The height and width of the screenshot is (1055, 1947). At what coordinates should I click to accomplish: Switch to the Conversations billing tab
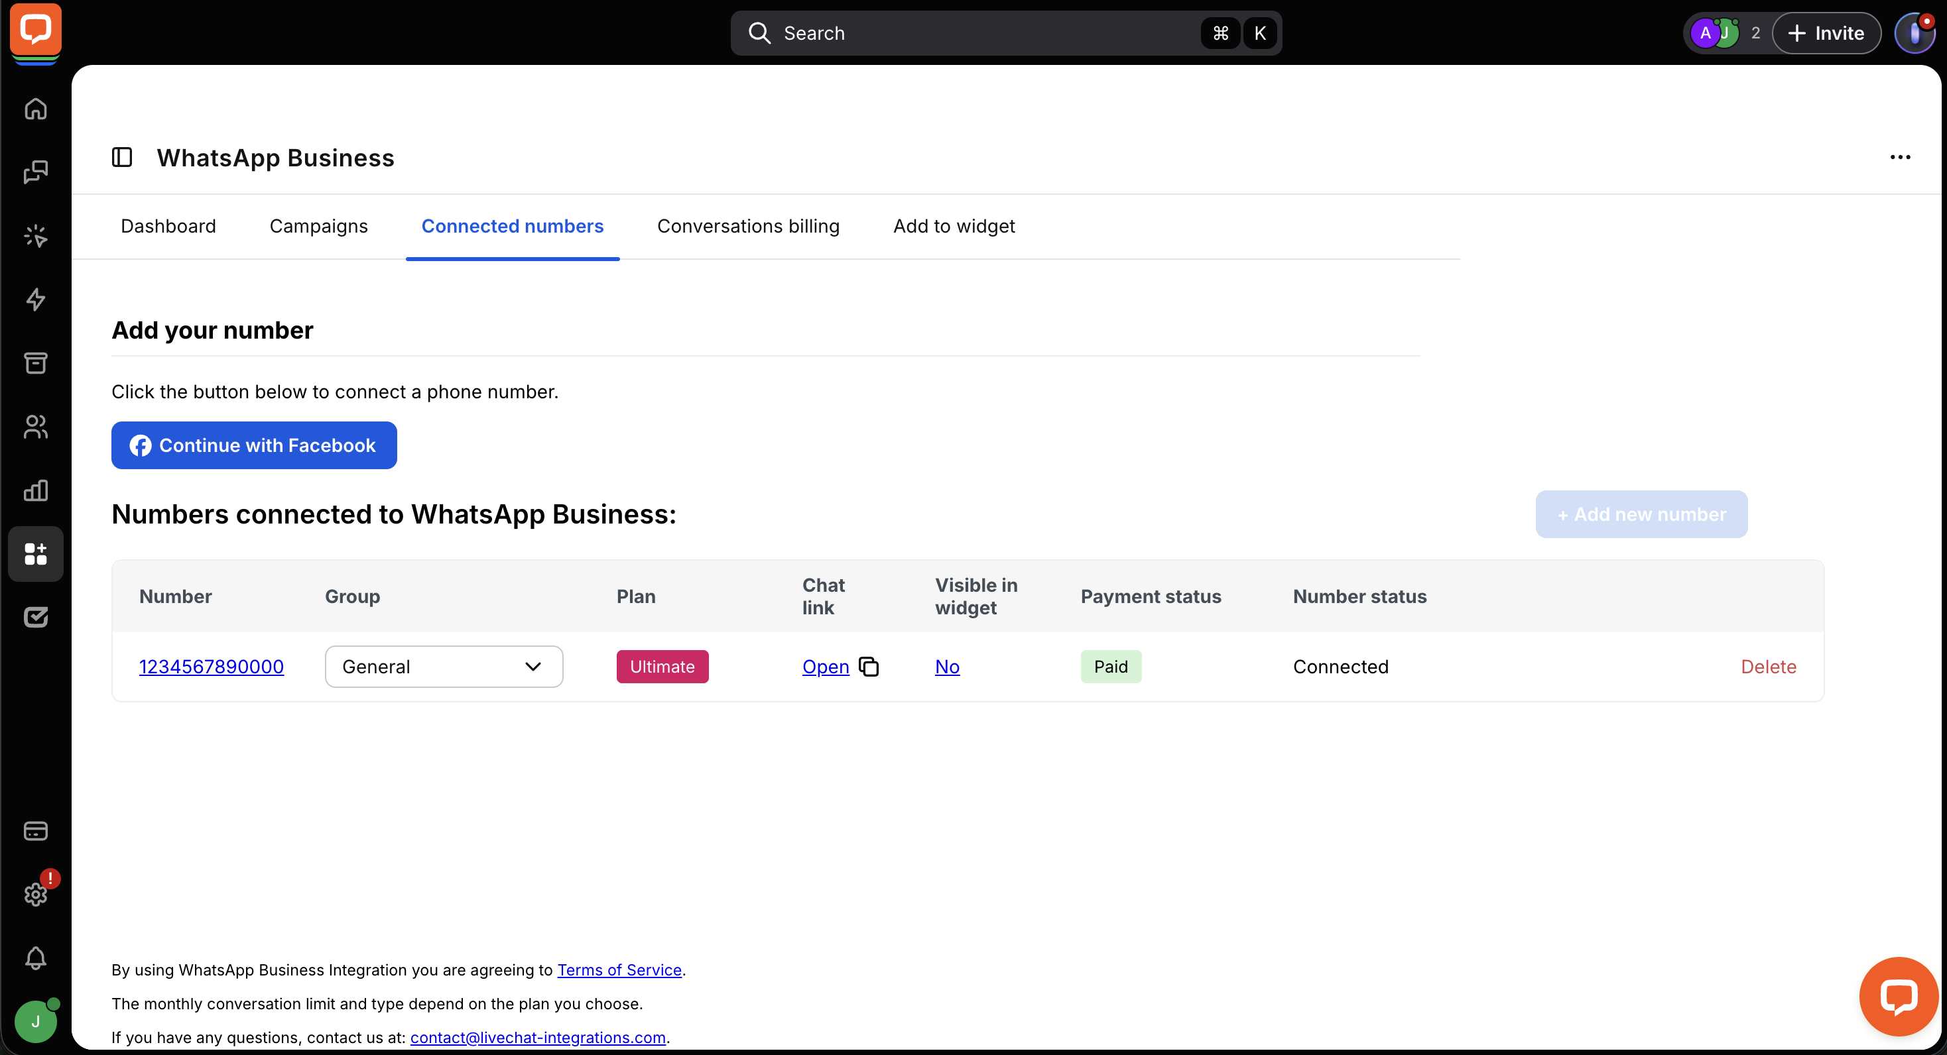pyautogui.click(x=748, y=226)
